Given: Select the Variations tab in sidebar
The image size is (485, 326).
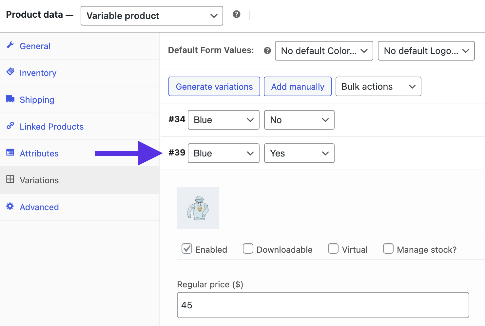Looking at the screenshot, I should pos(39,180).
